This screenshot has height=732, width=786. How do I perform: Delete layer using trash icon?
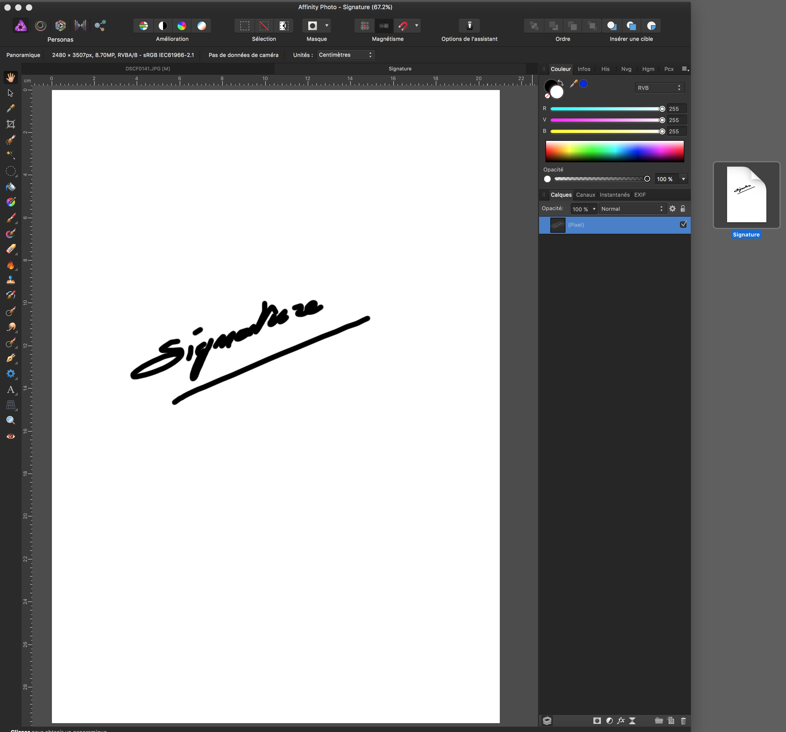click(x=683, y=721)
